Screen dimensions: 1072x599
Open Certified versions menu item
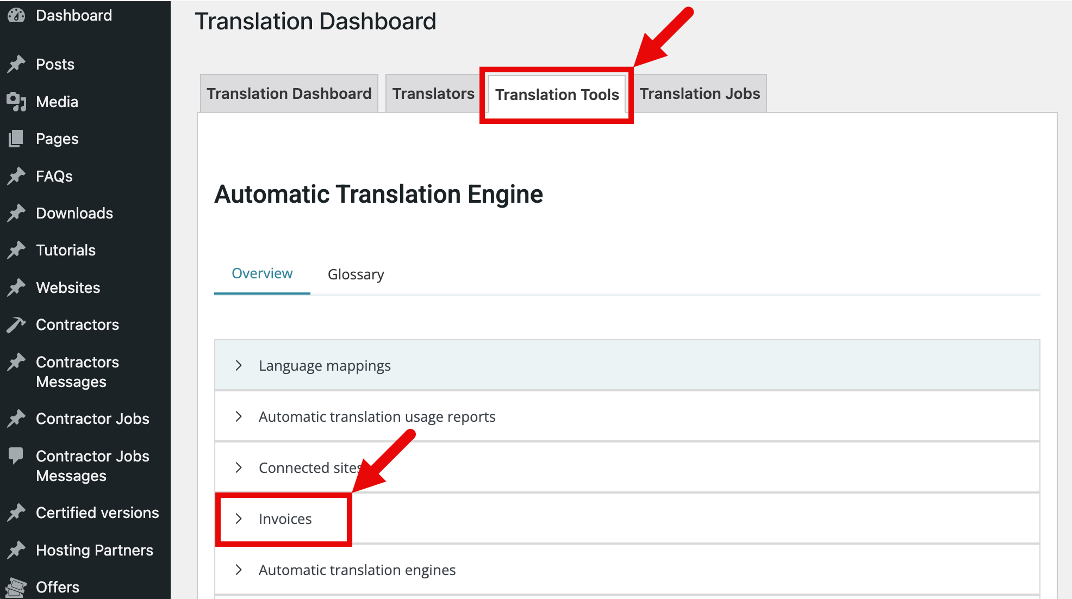tap(97, 513)
